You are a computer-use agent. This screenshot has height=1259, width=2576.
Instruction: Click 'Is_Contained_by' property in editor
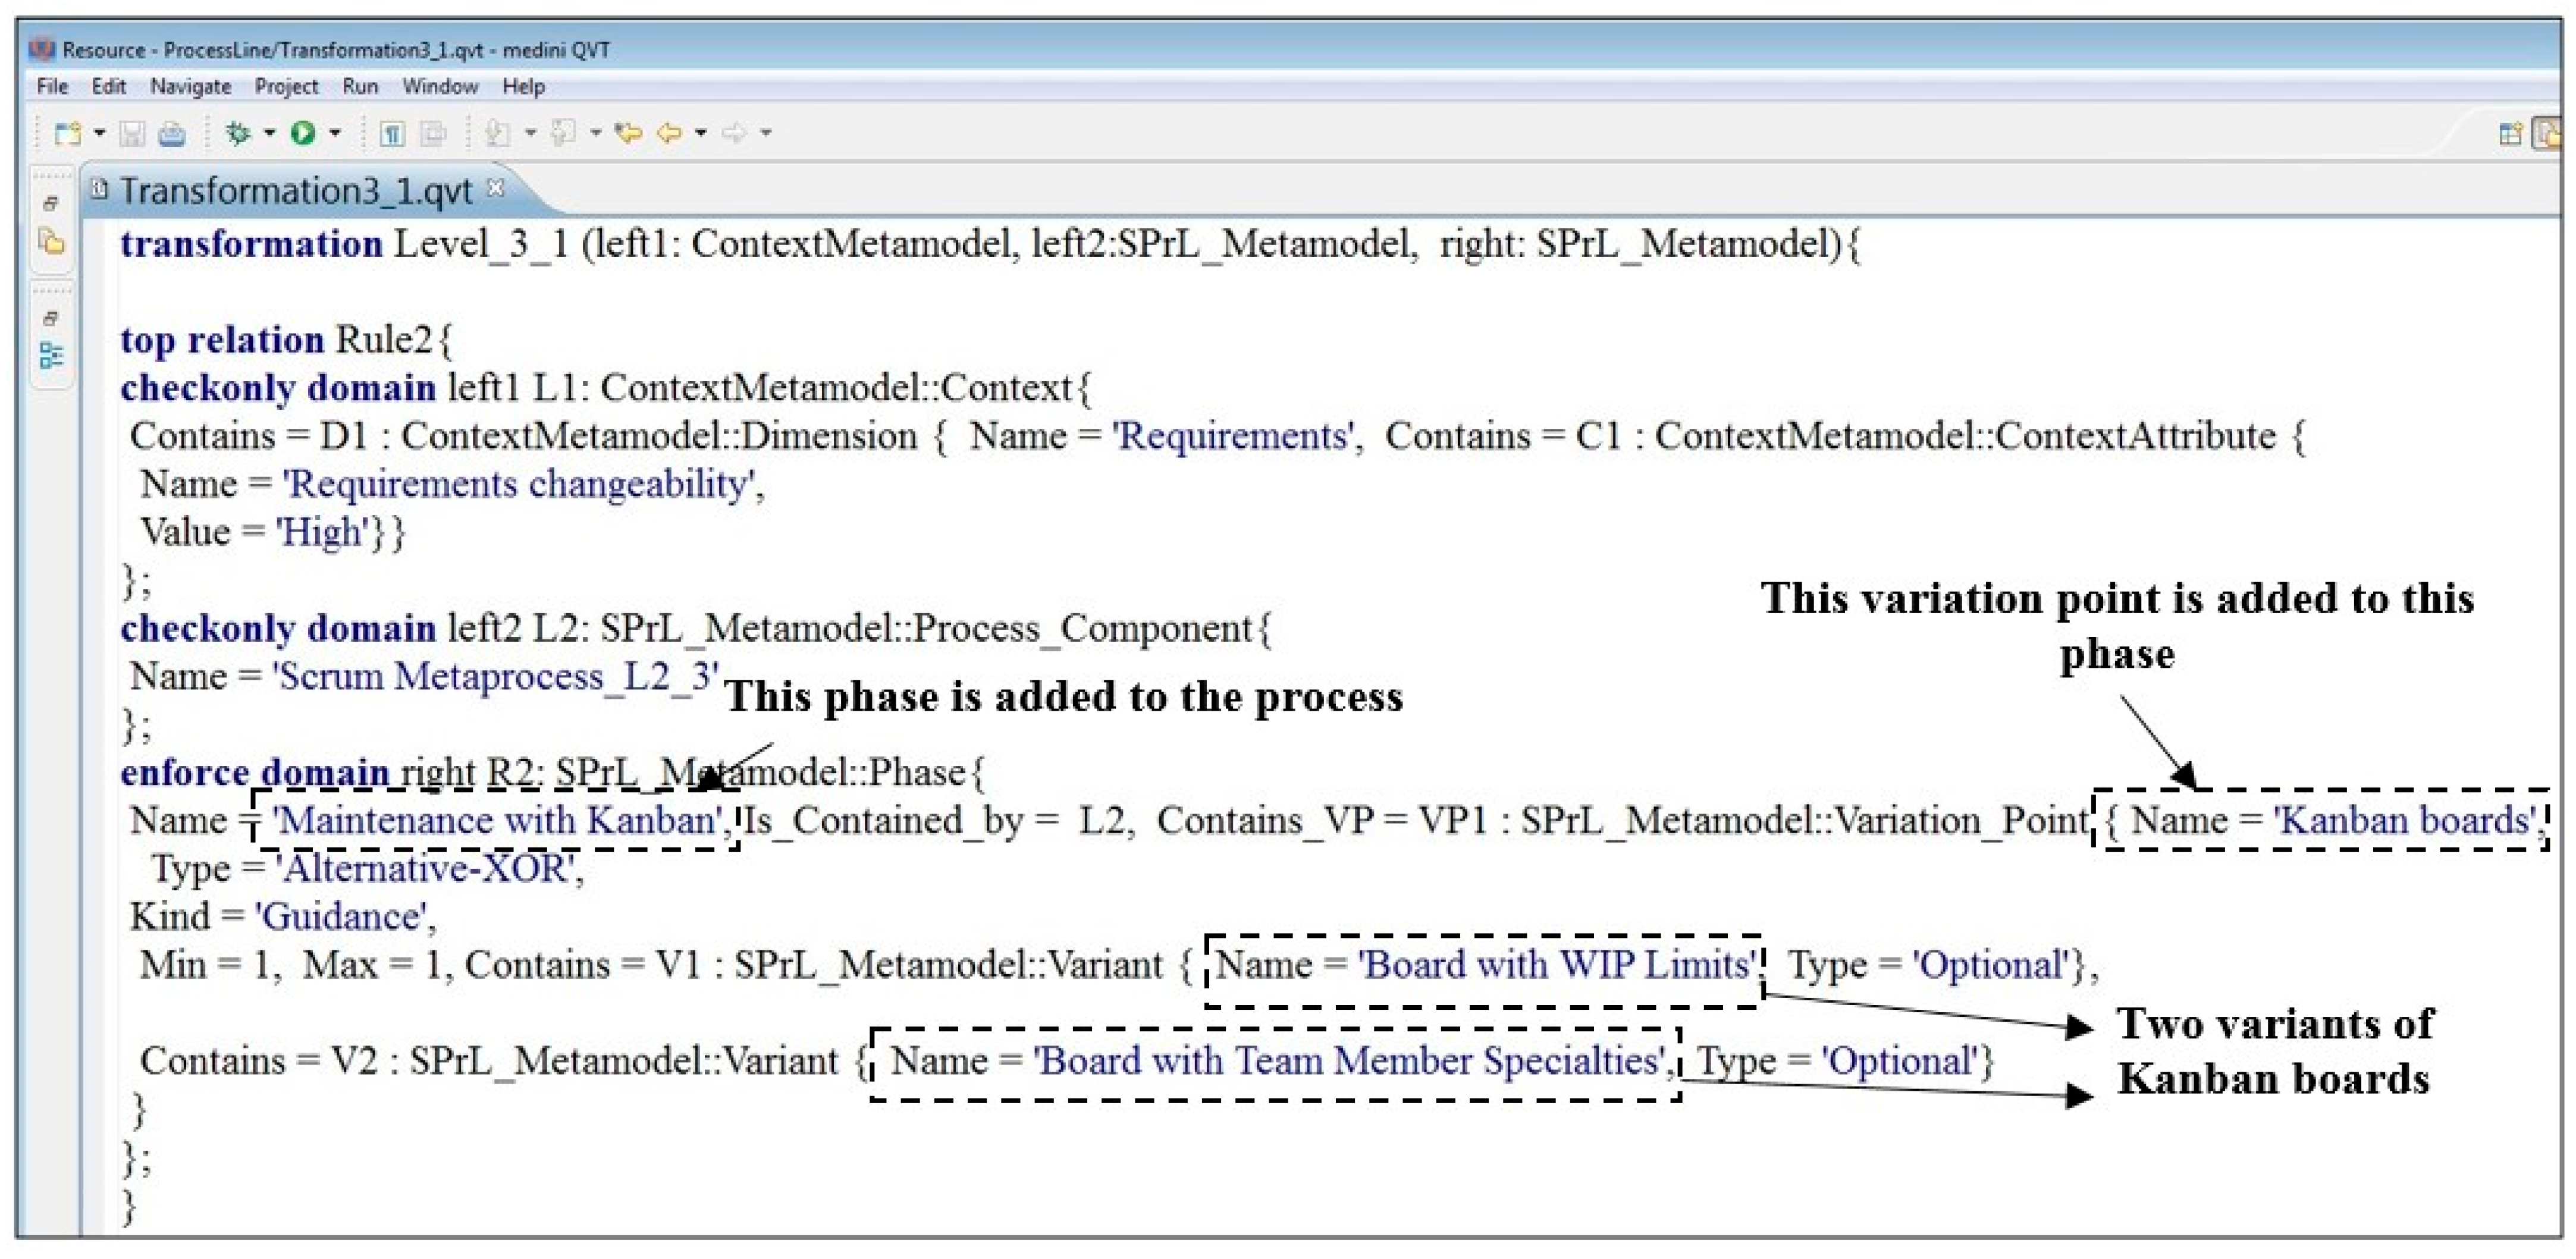pos(883,821)
